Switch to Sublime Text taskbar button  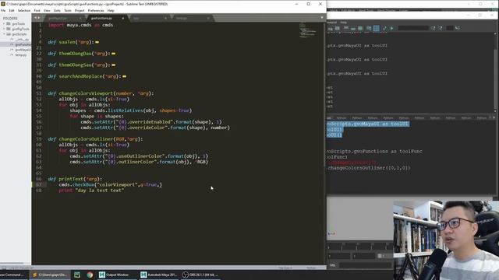50,275
